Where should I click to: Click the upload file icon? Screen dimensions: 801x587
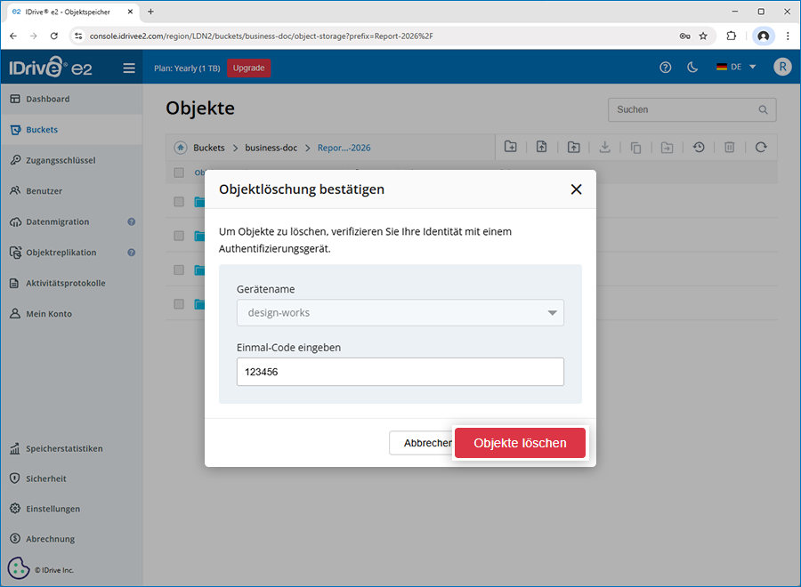(x=541, y=148)
